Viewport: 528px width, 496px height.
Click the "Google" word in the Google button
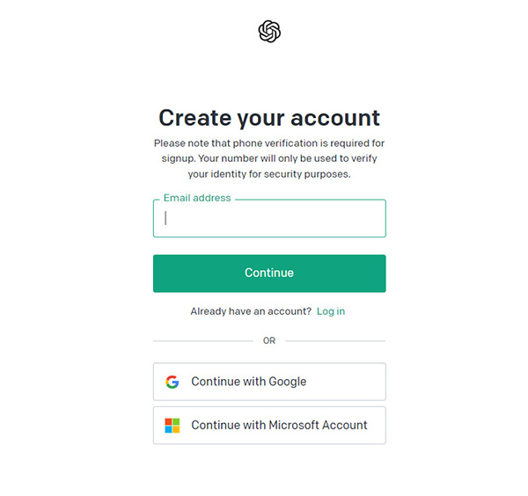287,382
